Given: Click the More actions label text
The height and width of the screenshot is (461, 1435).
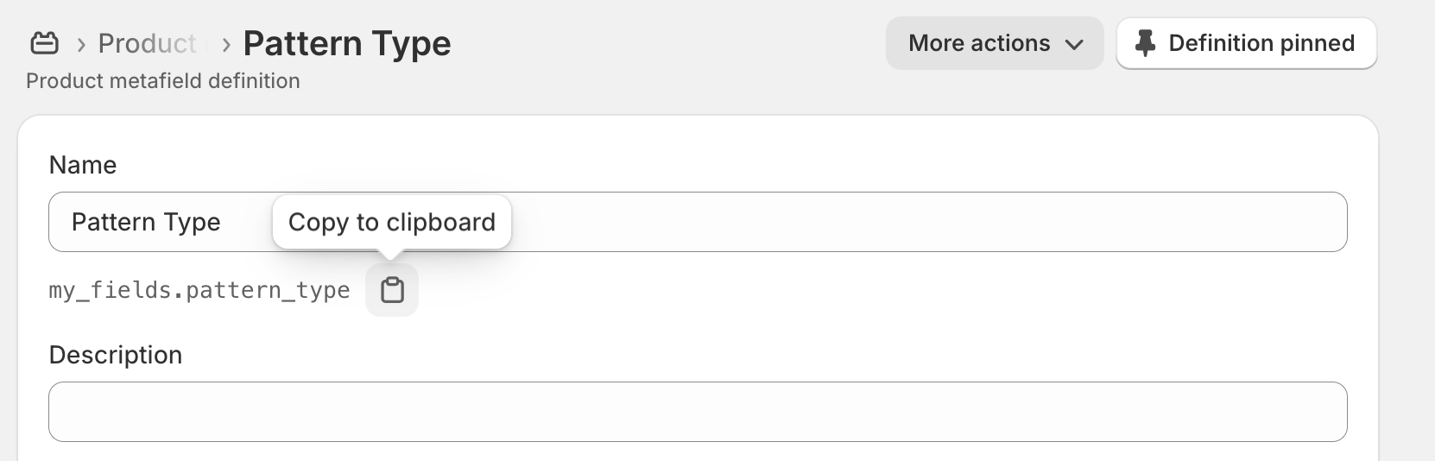Looking at the screenshot, I should coord(979,43).
